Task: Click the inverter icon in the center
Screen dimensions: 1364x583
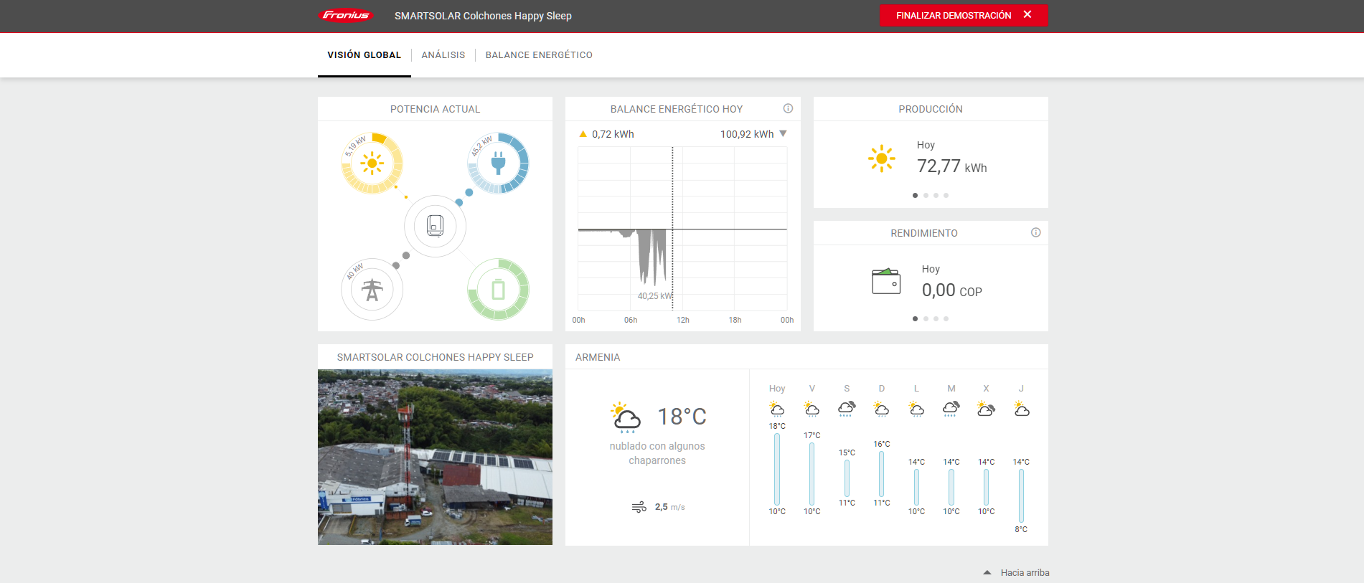Action: click(x=435, y=226)
